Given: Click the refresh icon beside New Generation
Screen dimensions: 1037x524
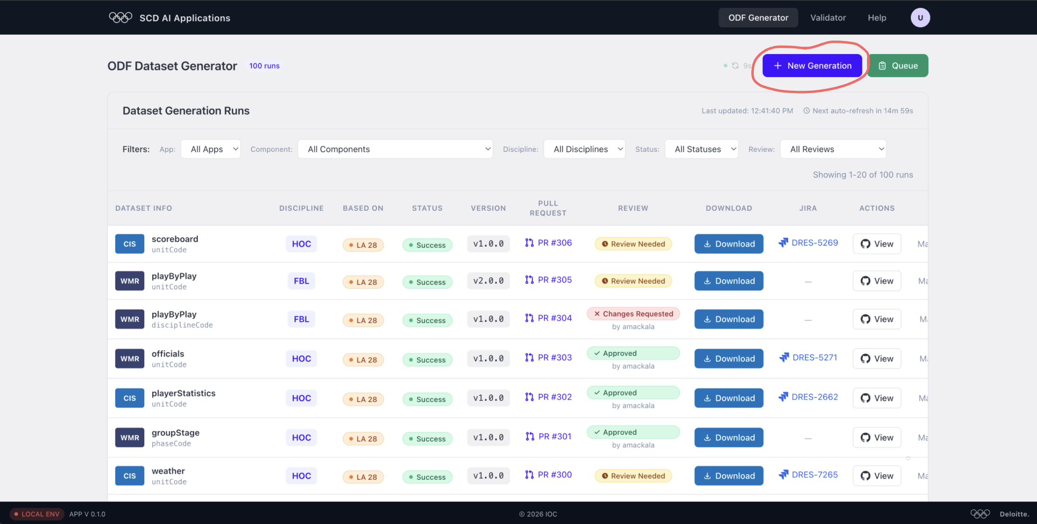Looking at the screenshot, I should pyautogui.click(x=735, y=66).
